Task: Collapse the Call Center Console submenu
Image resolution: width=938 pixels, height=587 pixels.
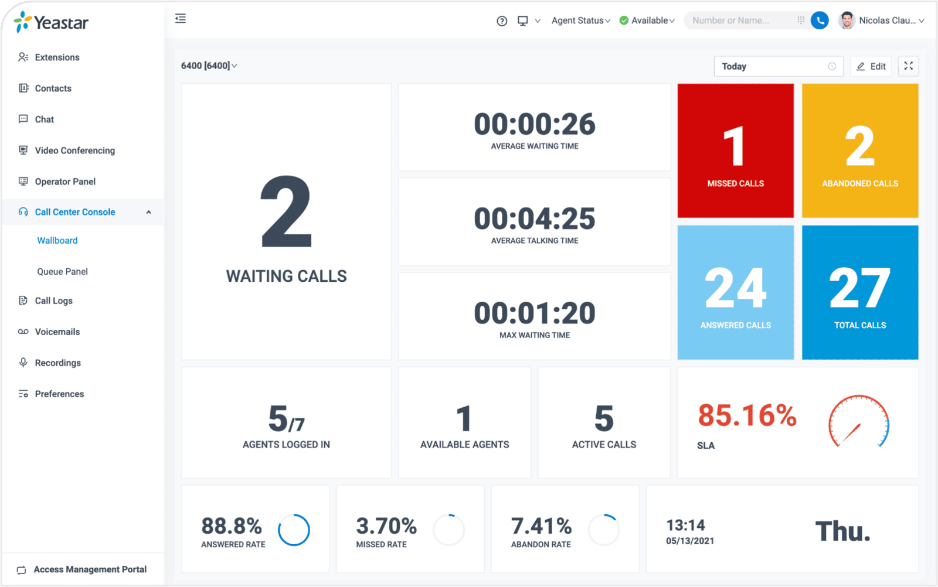Action: click(x=149, y=211)
